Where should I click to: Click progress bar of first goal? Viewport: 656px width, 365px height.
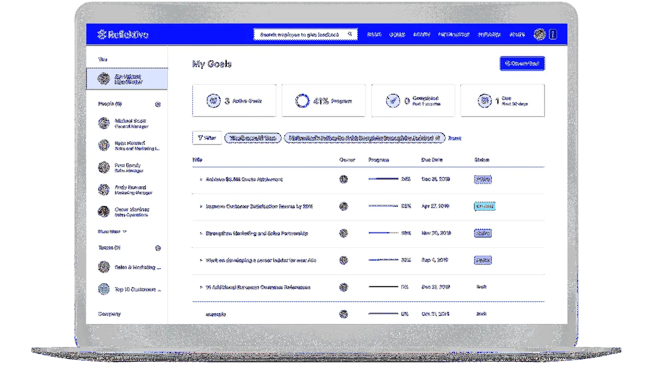[384, 179]
